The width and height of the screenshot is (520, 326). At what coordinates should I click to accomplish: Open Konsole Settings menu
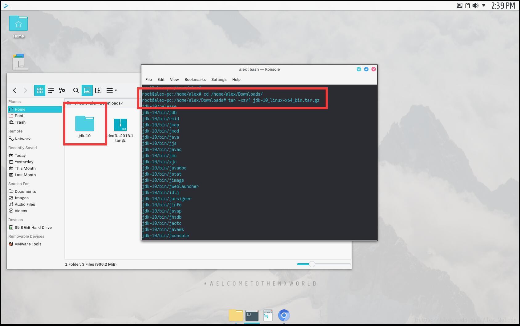(219, 79)
